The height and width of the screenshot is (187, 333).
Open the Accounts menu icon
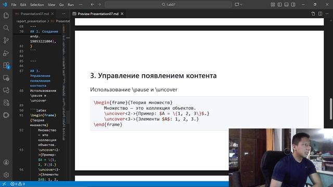[6, 163]
